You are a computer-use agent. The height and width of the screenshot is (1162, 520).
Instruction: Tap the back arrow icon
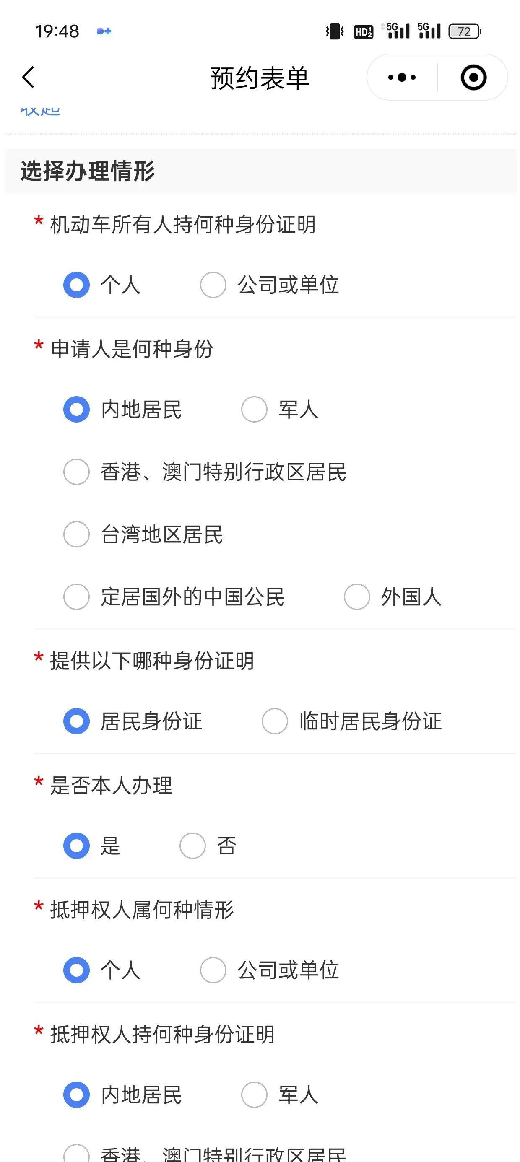[28, 77]
